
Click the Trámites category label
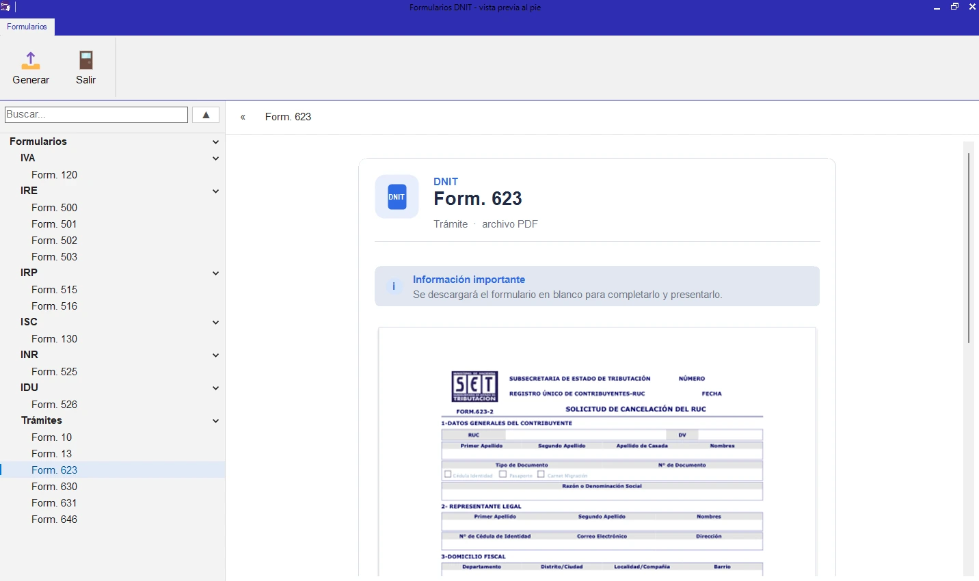coord(42,420)
